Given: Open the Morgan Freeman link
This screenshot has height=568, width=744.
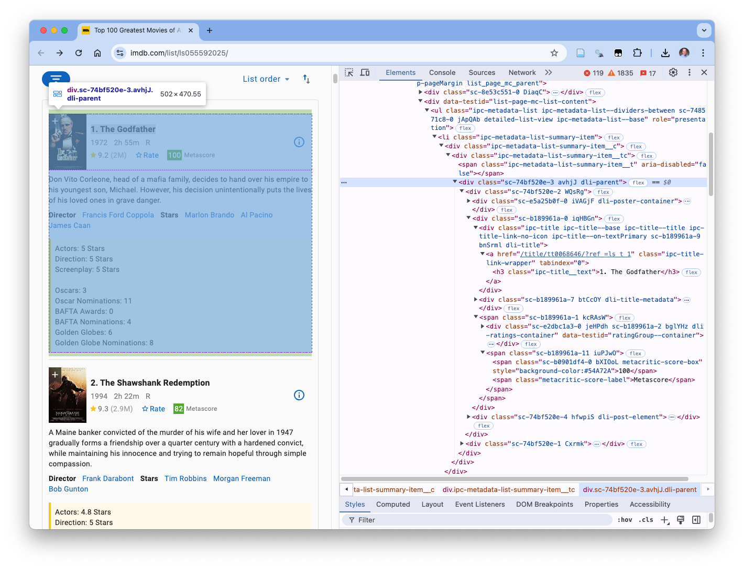Looking at the screenshot, I should point(242,478).
